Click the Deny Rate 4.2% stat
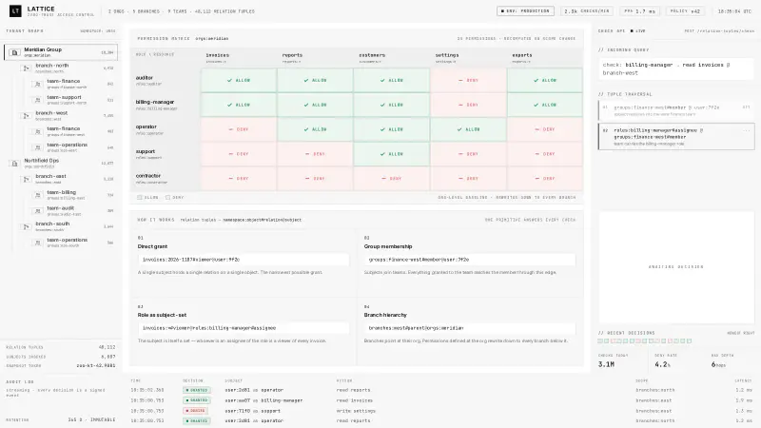This screenshot has width=761, height=428. (x=677, y=361)
